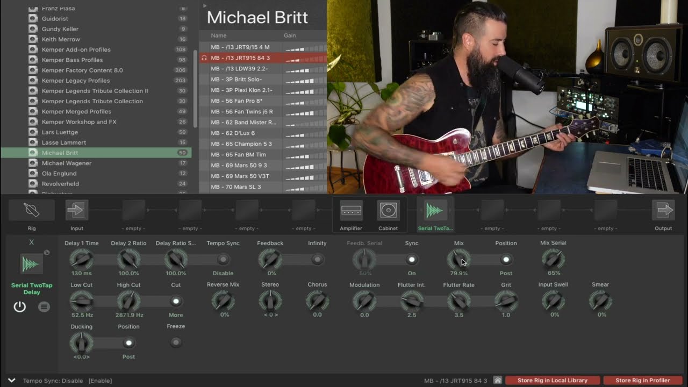Select the Serial TwoTap delay slot in chain

(x=435, y=210)
